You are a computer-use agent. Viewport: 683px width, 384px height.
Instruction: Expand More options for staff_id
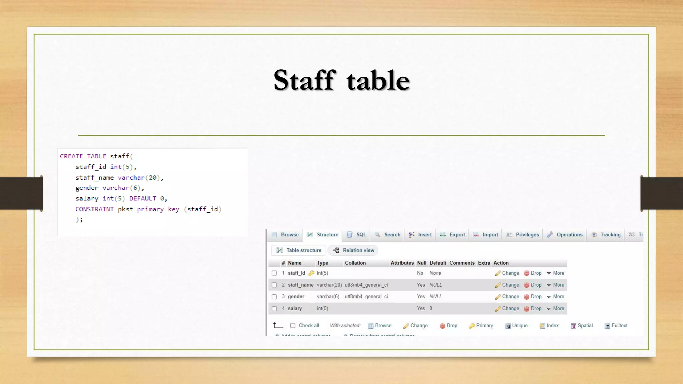(x=556, y=273)
